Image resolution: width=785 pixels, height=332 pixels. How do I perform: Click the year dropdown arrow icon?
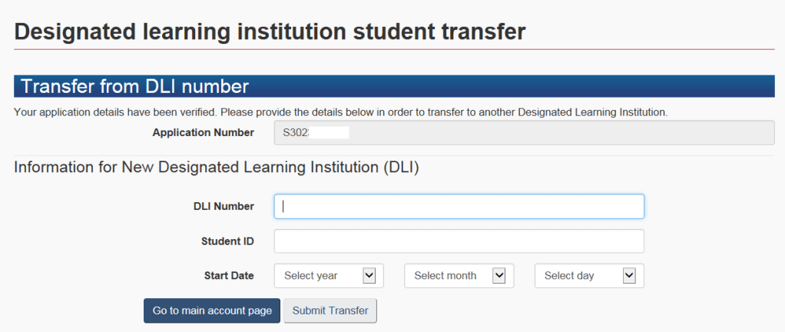[x=369, y=275]
